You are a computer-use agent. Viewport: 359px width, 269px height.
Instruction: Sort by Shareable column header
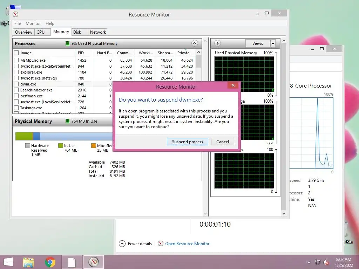click(x=165, y=53)
